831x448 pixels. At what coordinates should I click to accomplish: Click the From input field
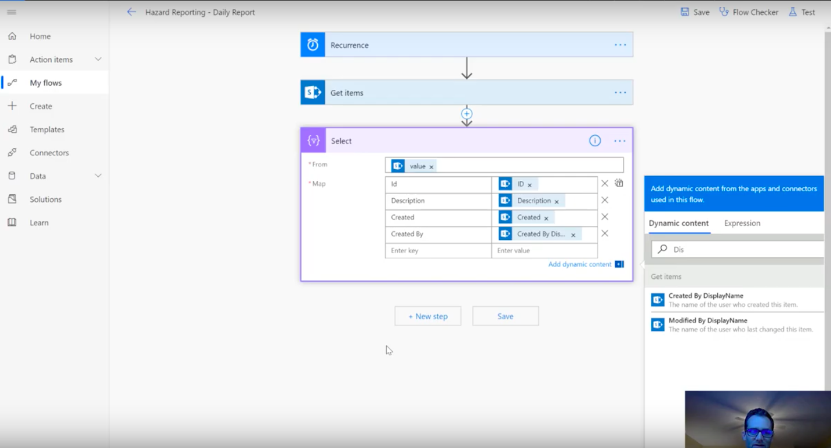click(504, 165)
